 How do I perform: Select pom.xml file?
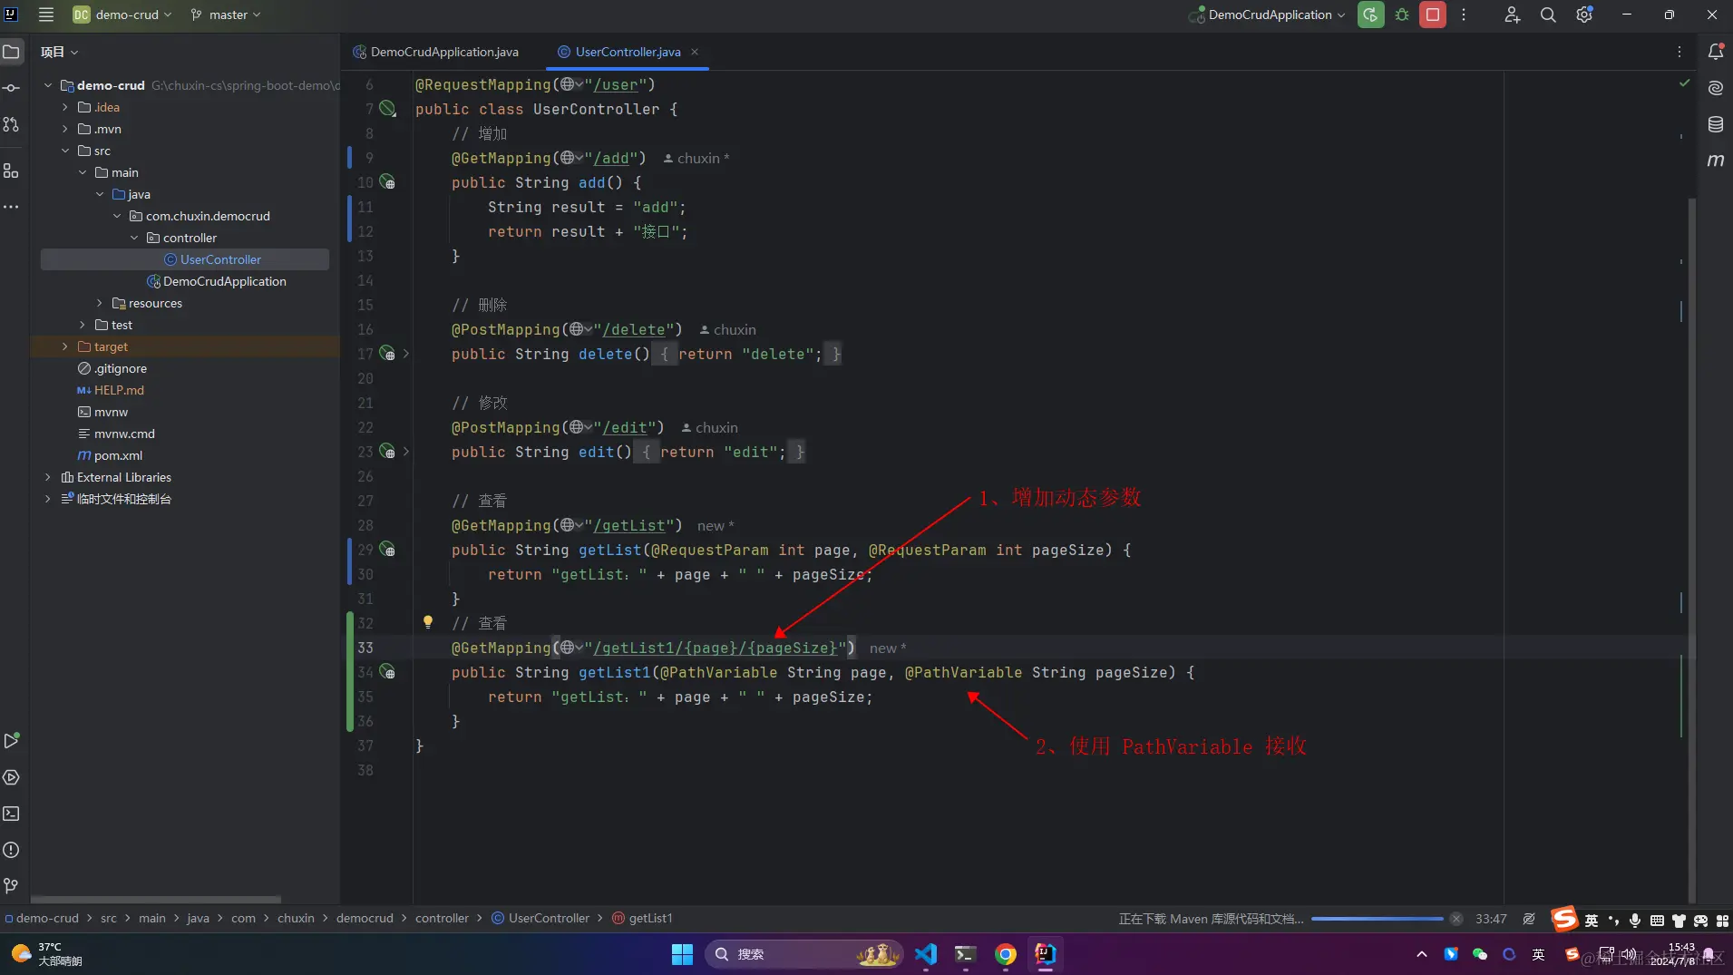click(x=110, y=455)
